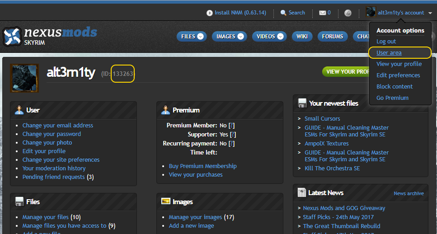Viewport: 437px width, 234px height.
Task: Click the user ID number 133263
Action: click(x=123, y=74)
